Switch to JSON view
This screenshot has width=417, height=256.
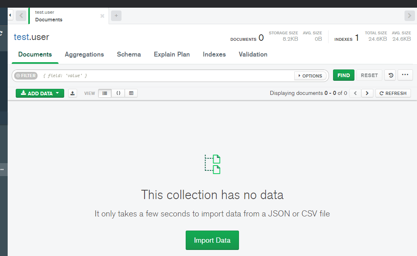(118, 93)
